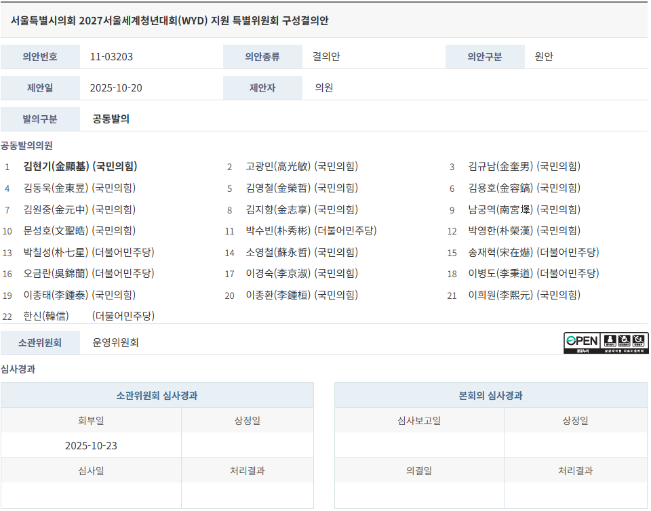Click the 상업용금지 non-commercial icon
This screenshot has width=651, height=511.
point(625,341)
